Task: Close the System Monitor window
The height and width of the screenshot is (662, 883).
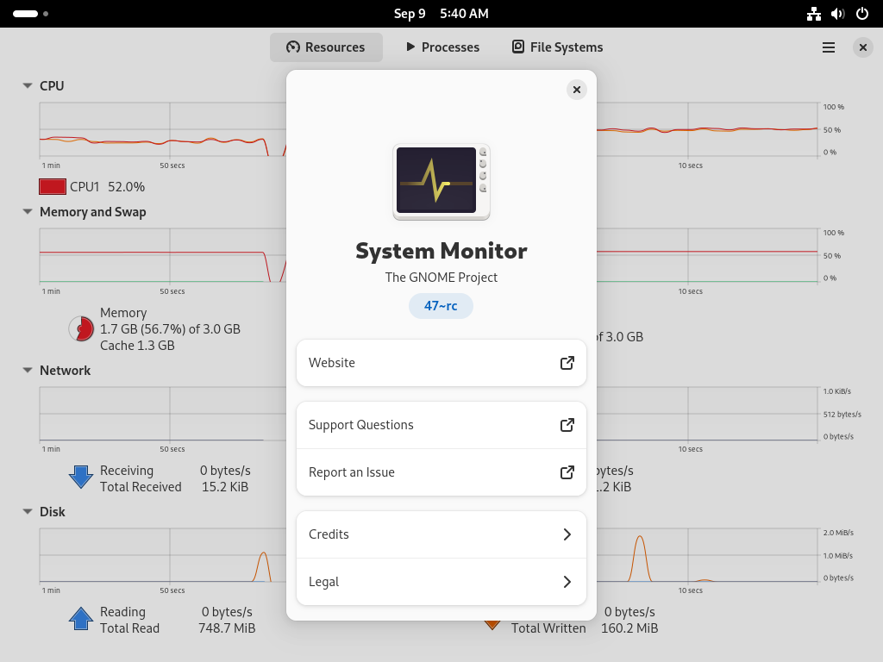Action: pyautogui.click(x=862, y=47)
